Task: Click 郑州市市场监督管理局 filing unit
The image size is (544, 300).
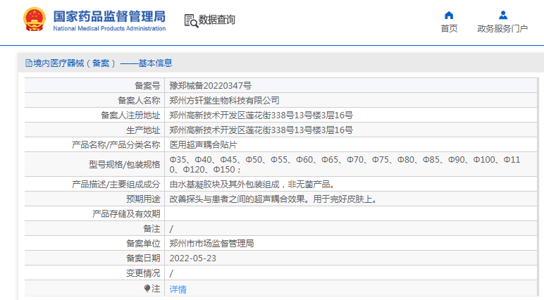Action: point(211,244)
